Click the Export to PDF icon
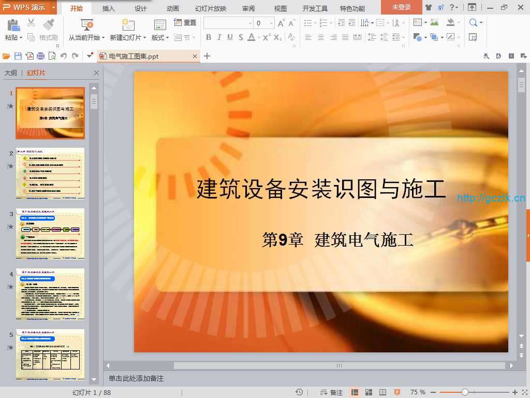530x398 pixels. pyautogui.click(x=30, y=56)
